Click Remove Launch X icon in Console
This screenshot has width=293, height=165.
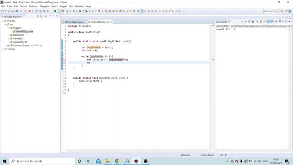click(x=249, y=22)
